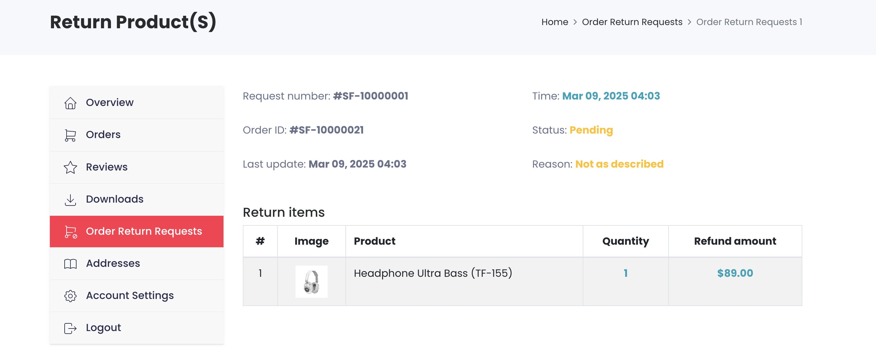The image size is (876, 359).
Task: Select the Reviews star icon
Action: [70, 167]
